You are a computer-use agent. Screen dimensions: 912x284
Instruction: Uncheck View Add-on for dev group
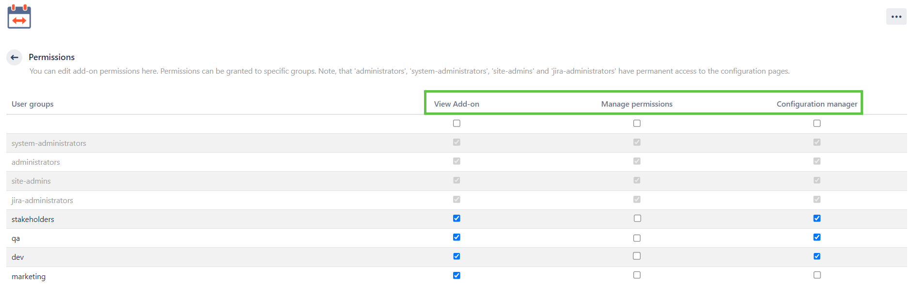(456, 256)
